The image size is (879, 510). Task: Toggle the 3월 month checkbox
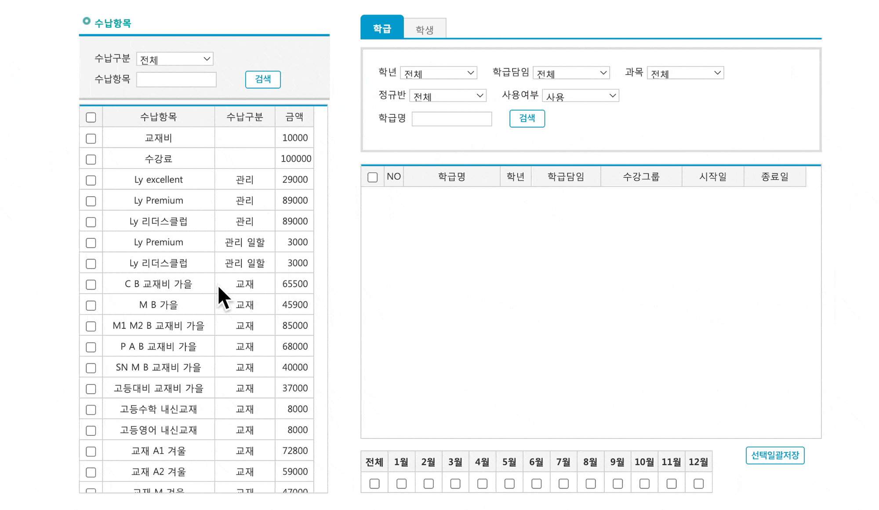pyautogui.click(x=455, y=484)
